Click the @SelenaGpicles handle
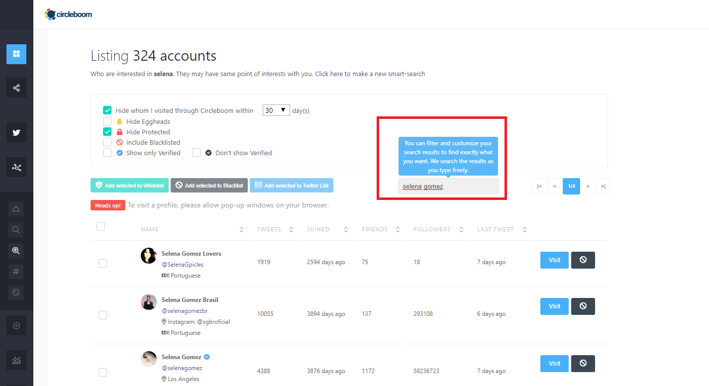Screen dimensions: 709x386 (183, 265)
